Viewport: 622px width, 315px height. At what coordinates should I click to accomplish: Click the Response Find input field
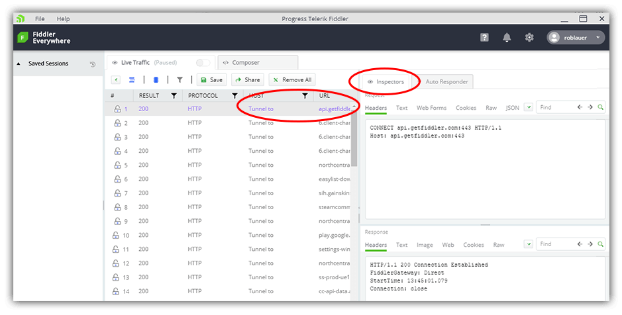556,244
